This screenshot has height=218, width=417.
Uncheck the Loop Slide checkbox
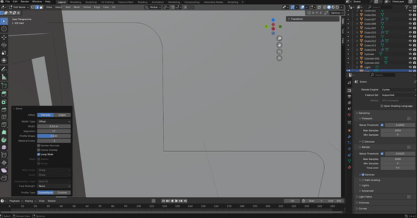39,154
